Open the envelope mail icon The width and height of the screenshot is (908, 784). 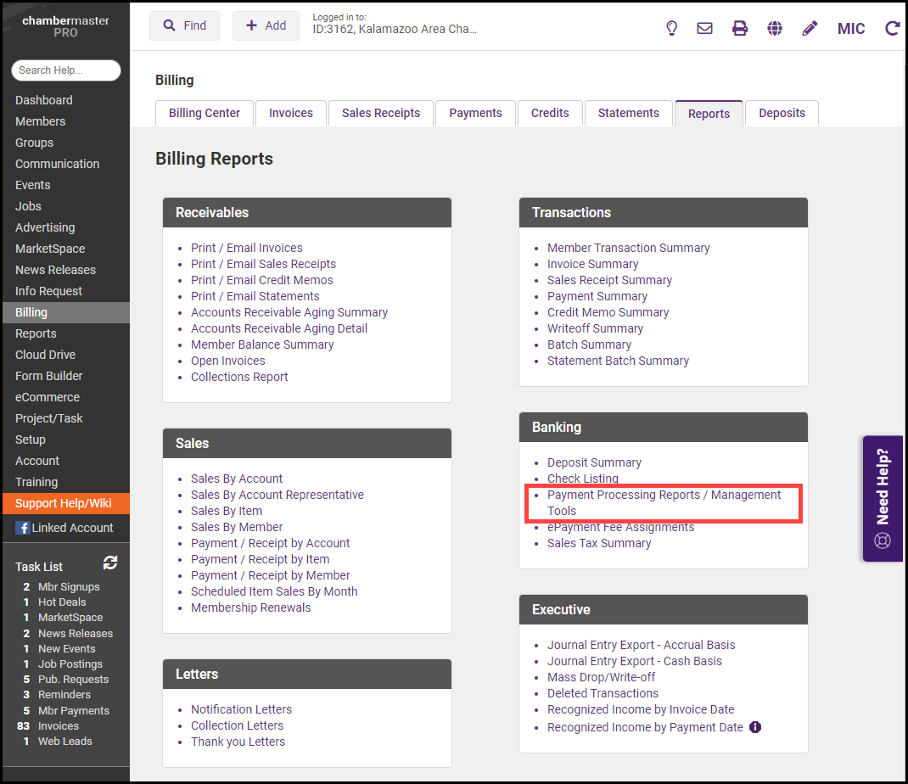coord(704,28)
